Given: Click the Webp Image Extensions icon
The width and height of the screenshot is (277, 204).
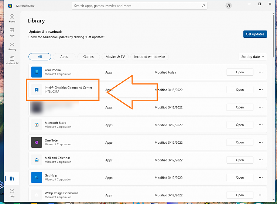Looking at the screenshot, I should [x=37, y=195].
